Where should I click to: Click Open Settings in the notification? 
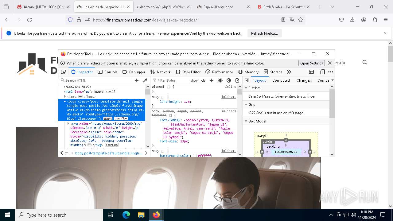coord(311,63)
